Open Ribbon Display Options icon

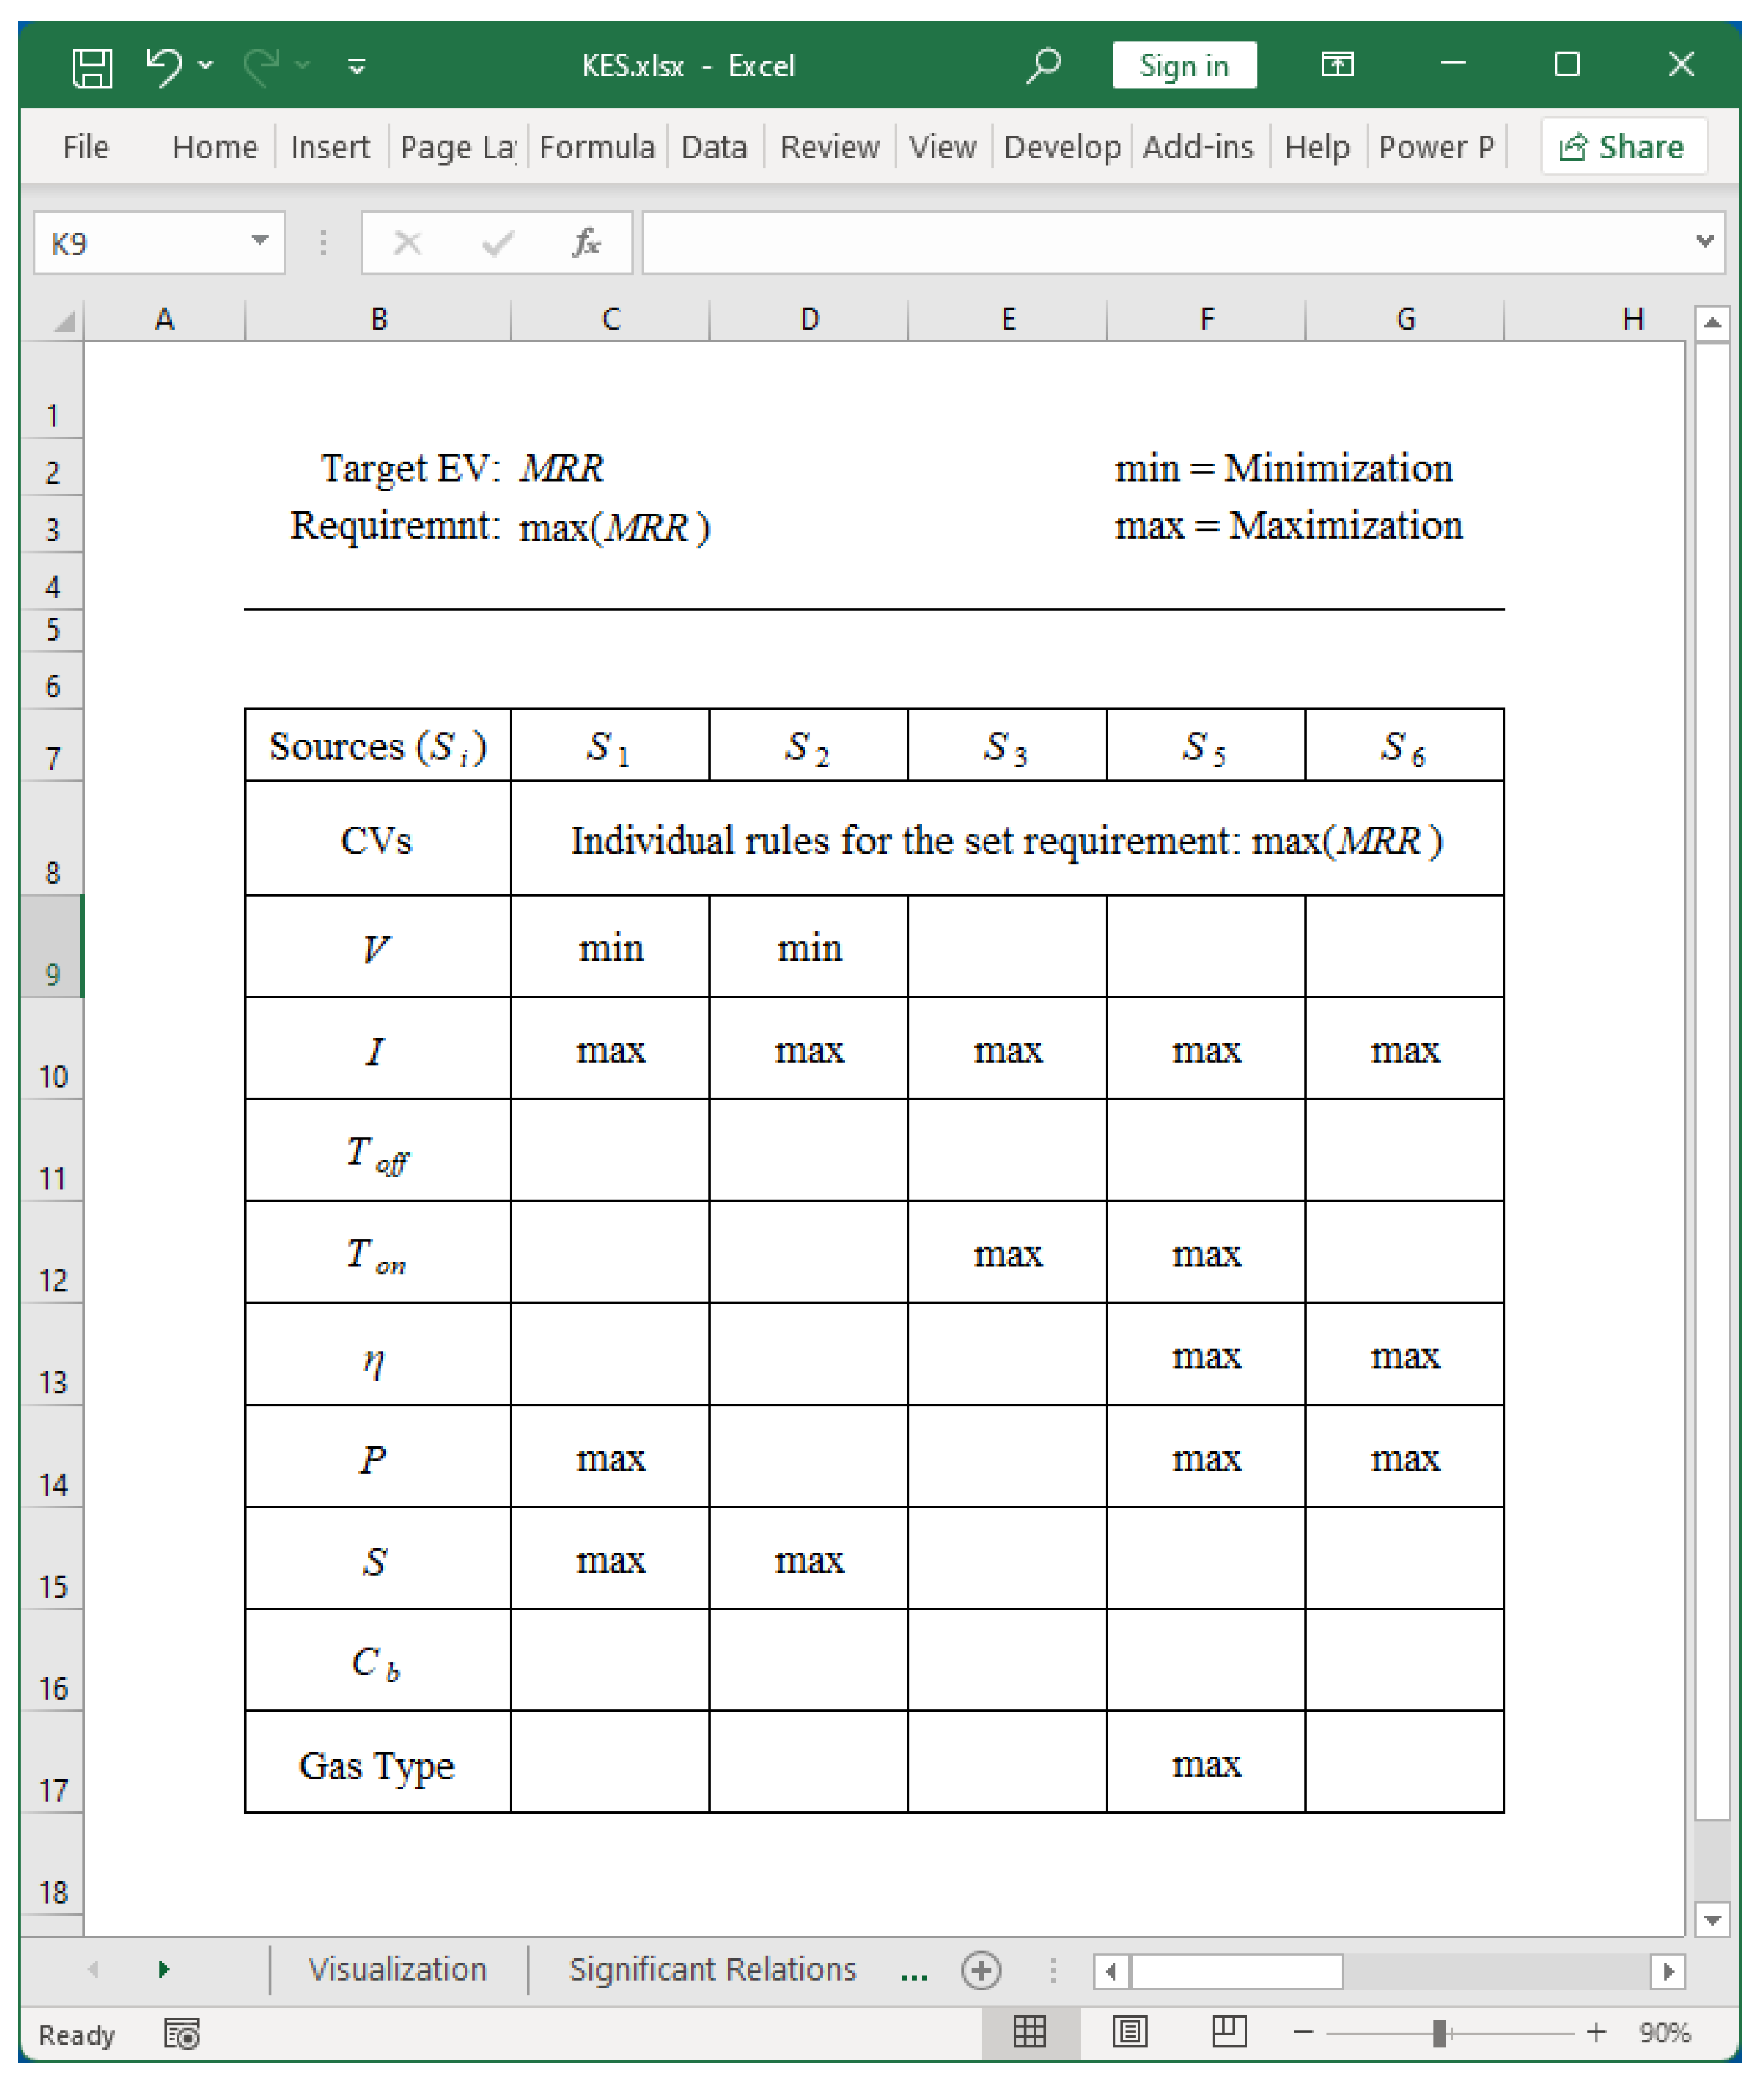tap(1336, 66)
